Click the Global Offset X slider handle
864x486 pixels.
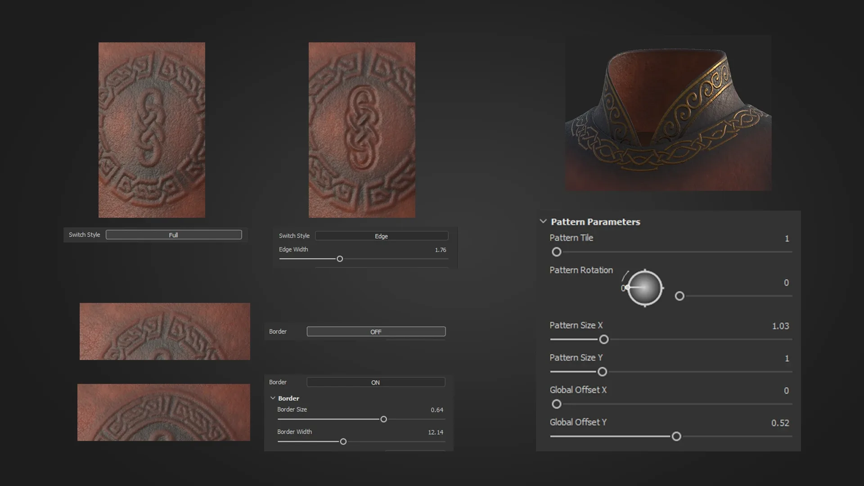[557, 404]
